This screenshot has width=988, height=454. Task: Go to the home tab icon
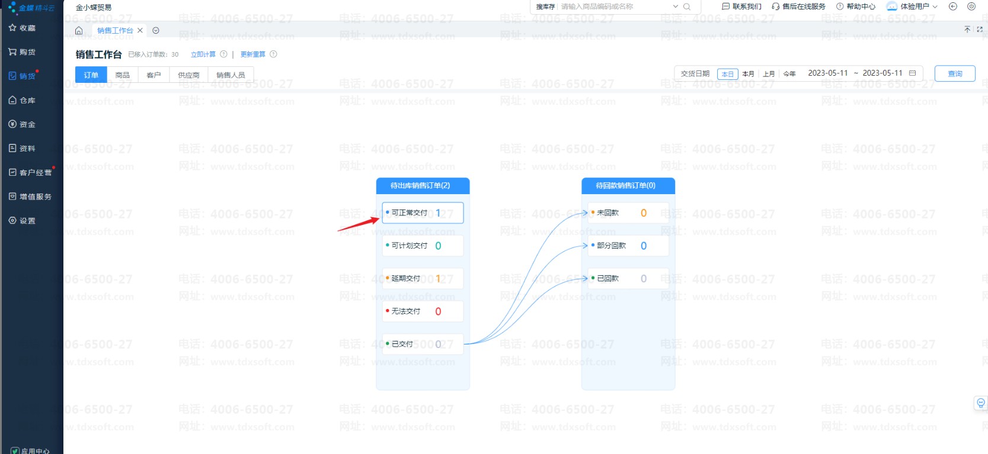[79, 31]
